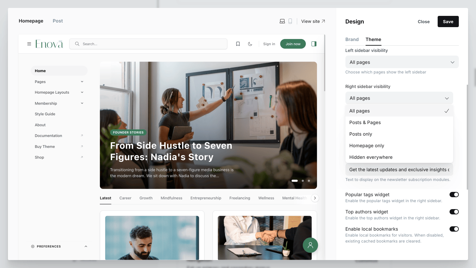The width and height of the screenshot is (476, 268).
Task: Turn off Top authors widget toggle
Action: 454,212
